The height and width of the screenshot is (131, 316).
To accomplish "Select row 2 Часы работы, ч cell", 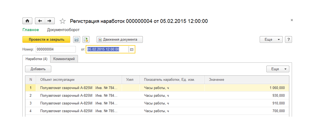I will (x=172, y=95).
